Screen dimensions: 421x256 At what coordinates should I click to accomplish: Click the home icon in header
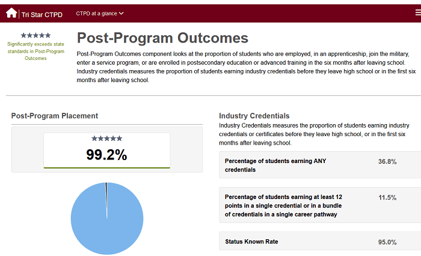tap(11, 13)
